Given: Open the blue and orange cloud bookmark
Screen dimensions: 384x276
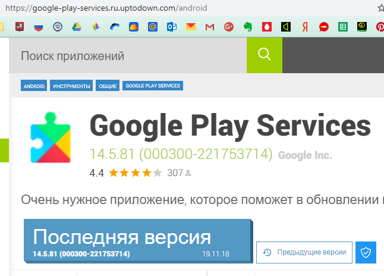Looking at the screenshot, I should [x=134, y=27].
